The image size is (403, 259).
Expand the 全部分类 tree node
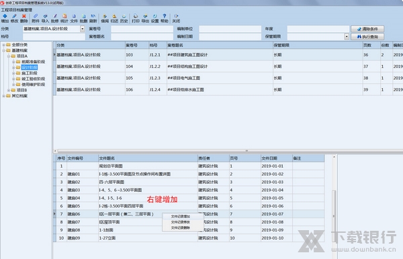pos(3,45)
